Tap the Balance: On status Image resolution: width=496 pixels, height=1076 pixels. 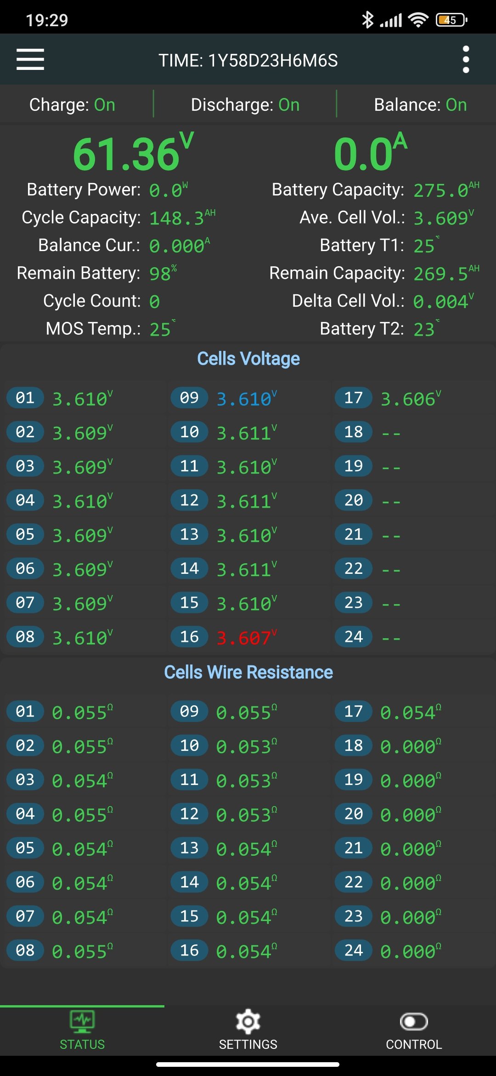420,105
